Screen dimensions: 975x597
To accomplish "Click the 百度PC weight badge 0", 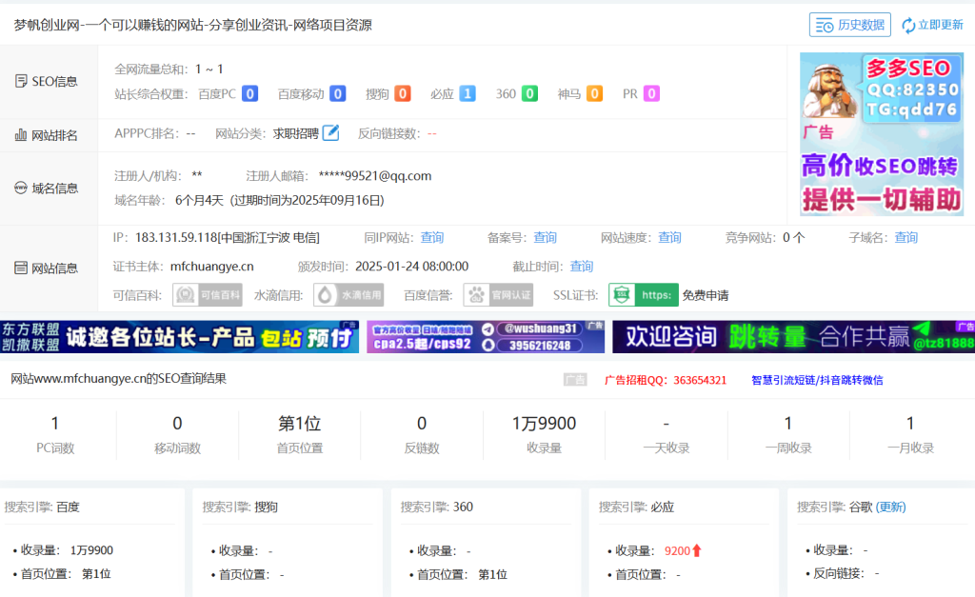I will (x=250, y=94).
